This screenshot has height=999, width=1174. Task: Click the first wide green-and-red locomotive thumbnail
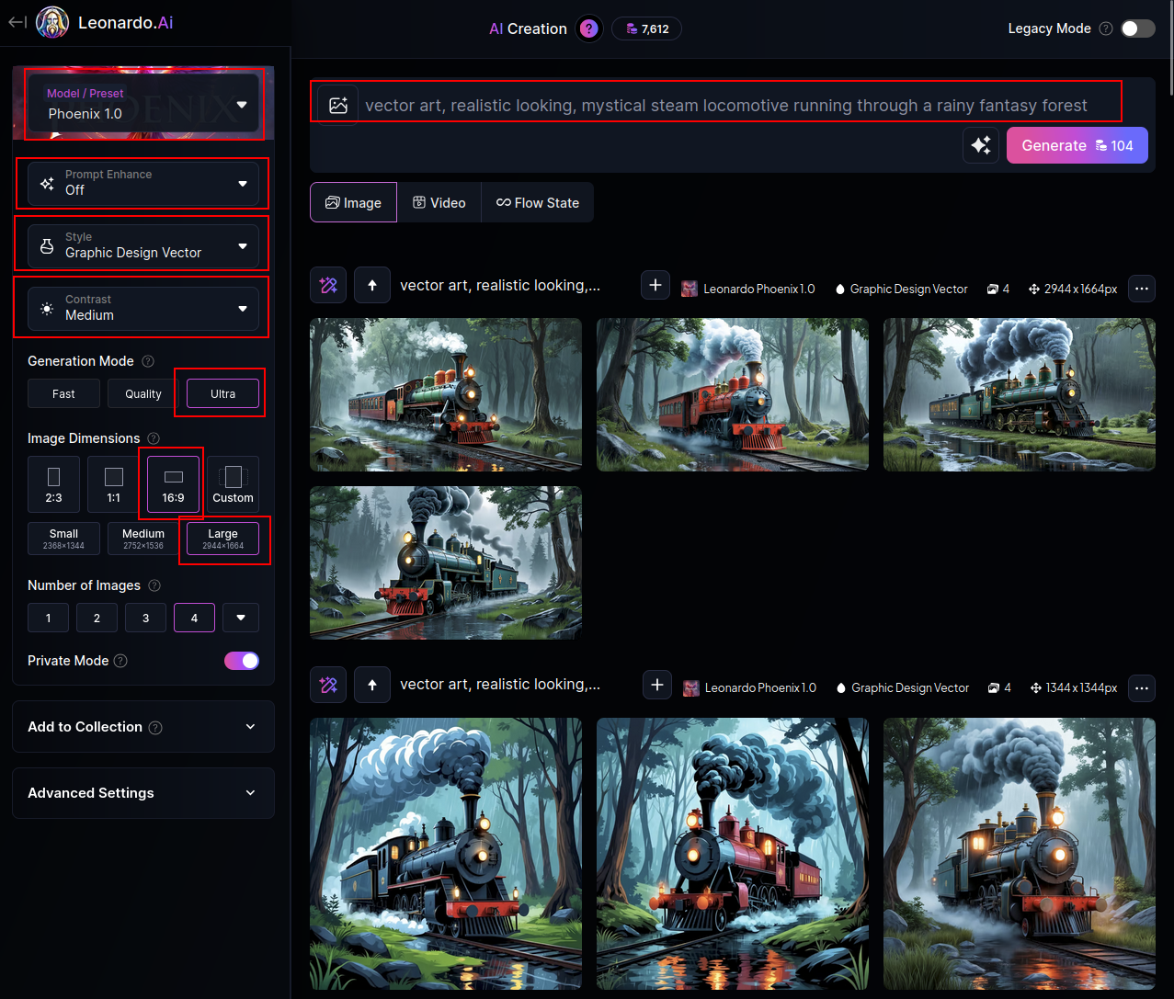[446, 394]
